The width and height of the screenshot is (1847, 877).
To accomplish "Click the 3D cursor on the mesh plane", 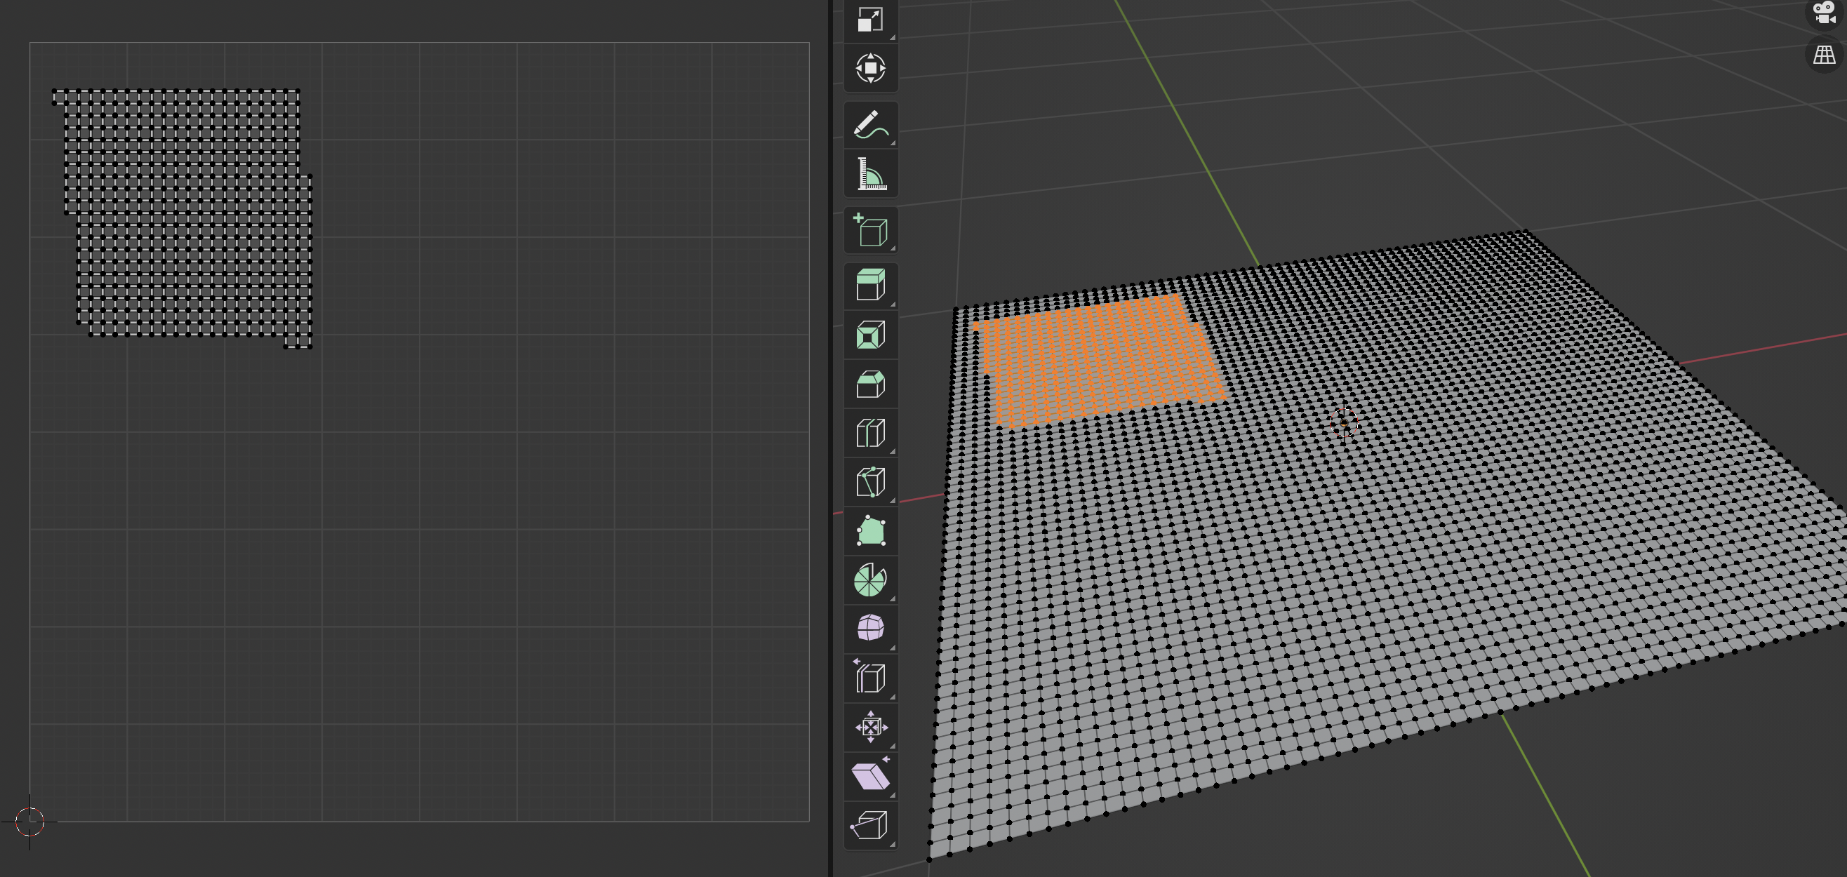I will (x=1344, y=423).
